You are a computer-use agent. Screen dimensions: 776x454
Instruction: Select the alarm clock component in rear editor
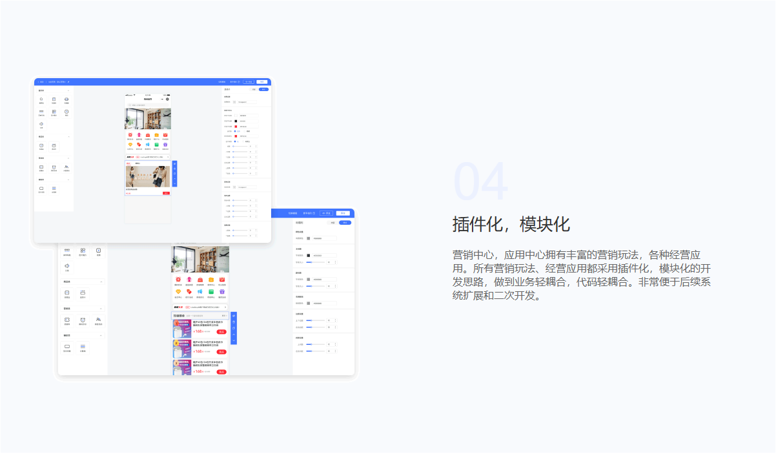click(83, 320)
